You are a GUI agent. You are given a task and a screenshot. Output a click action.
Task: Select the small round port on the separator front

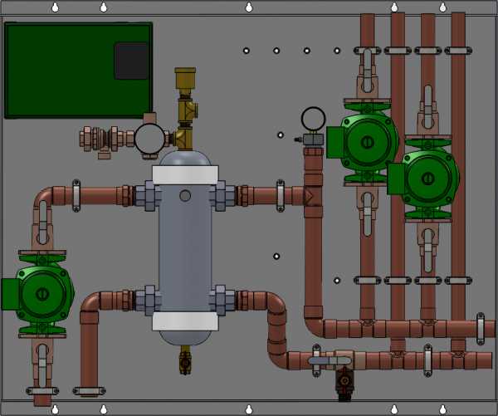click(185, 196)
